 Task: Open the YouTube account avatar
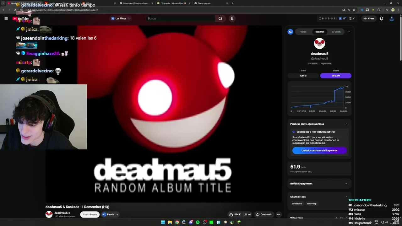click(x=392, y=19)
